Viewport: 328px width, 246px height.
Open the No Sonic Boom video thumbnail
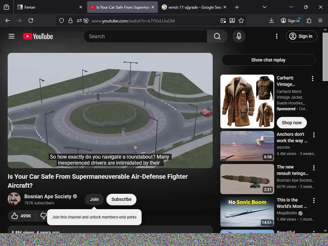(247, 212)
